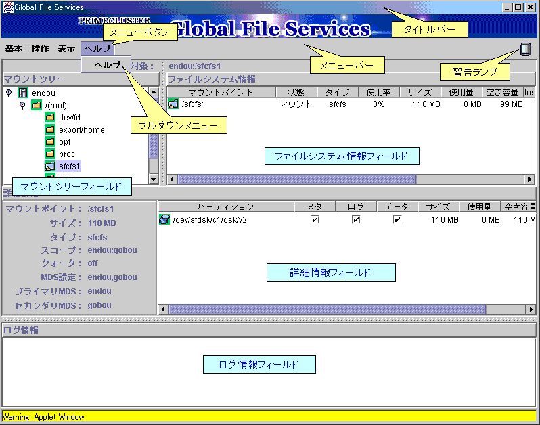
Task: Click the endou,gobou MDS設定 value
Action: 112,277
